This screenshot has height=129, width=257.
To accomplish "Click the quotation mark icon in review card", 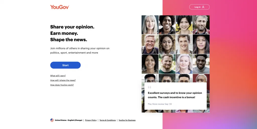I will point(149,87).
